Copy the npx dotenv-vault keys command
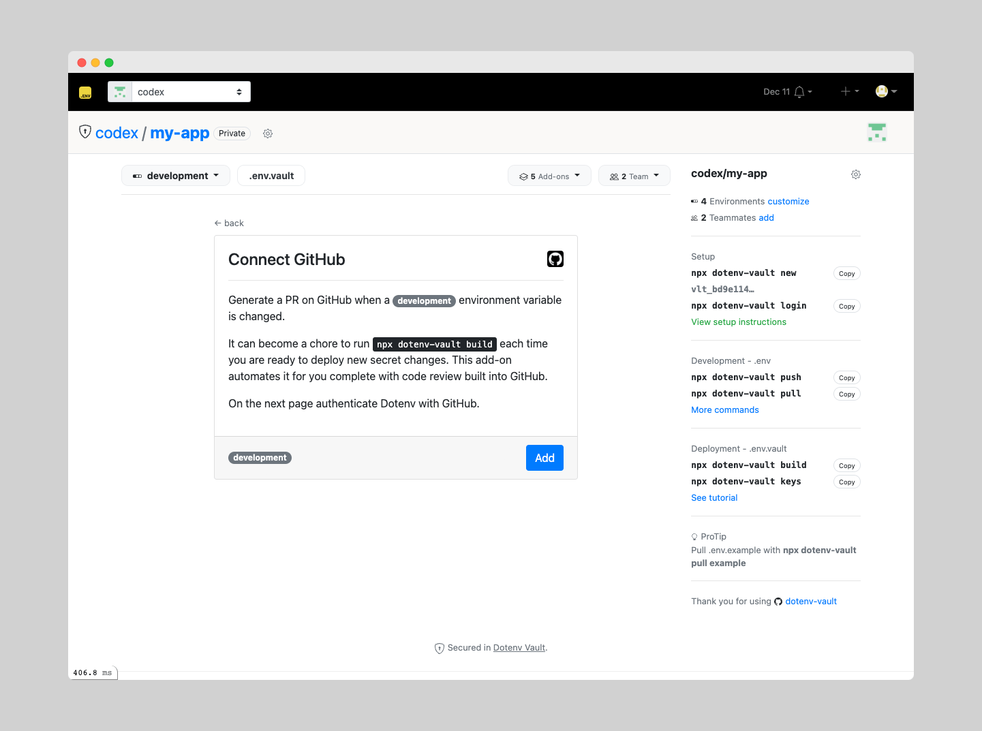 pos(847,482)
